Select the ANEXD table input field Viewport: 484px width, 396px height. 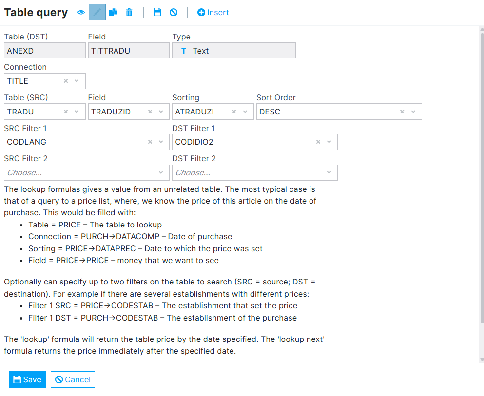pyautogui.click(x=44, y=50)
